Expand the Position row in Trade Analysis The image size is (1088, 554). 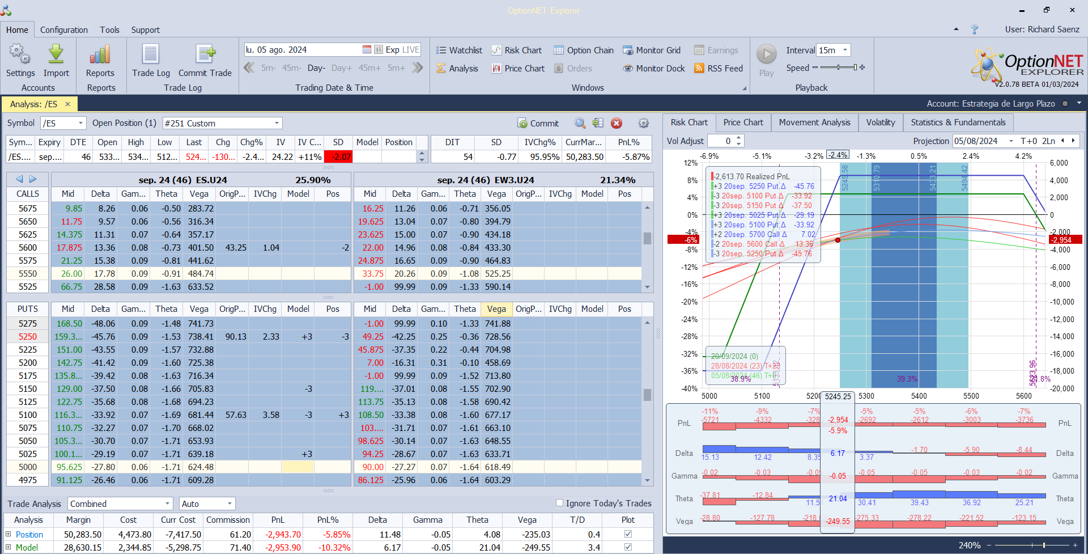(x=8, y=534)
